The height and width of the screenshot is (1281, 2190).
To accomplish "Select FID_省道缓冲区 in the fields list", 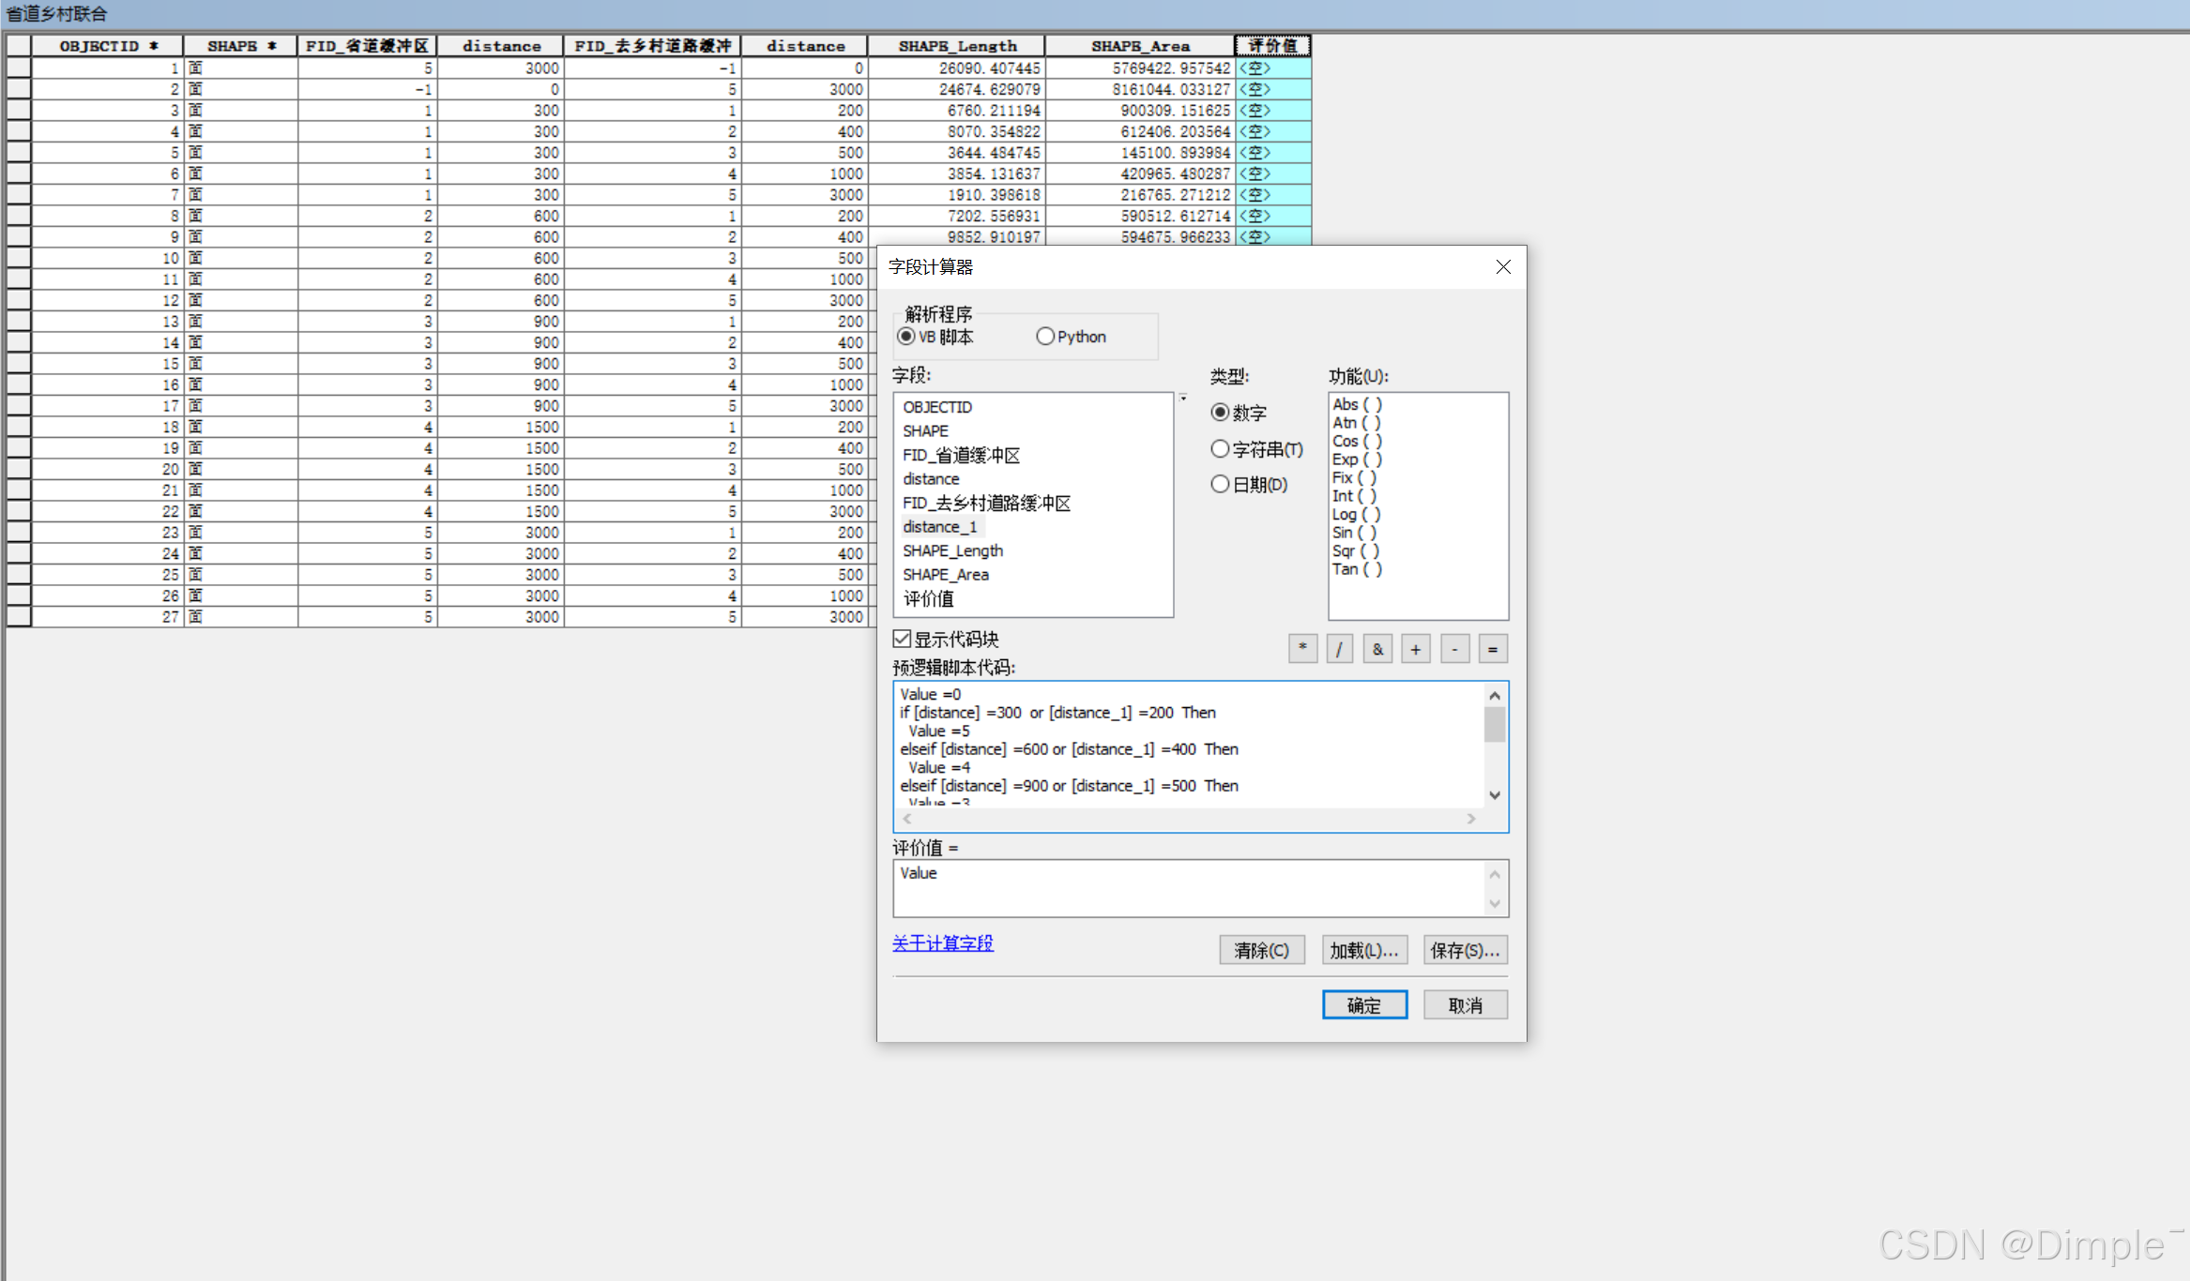I will coord(961,455).
